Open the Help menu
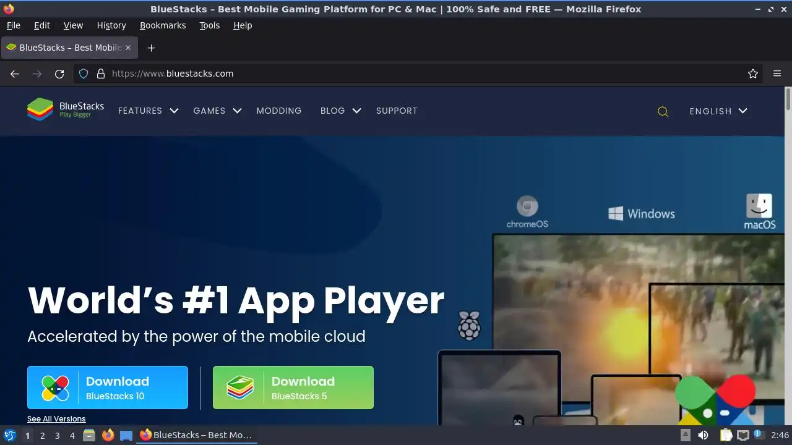792x445 pixels. (x=243, y=25)
